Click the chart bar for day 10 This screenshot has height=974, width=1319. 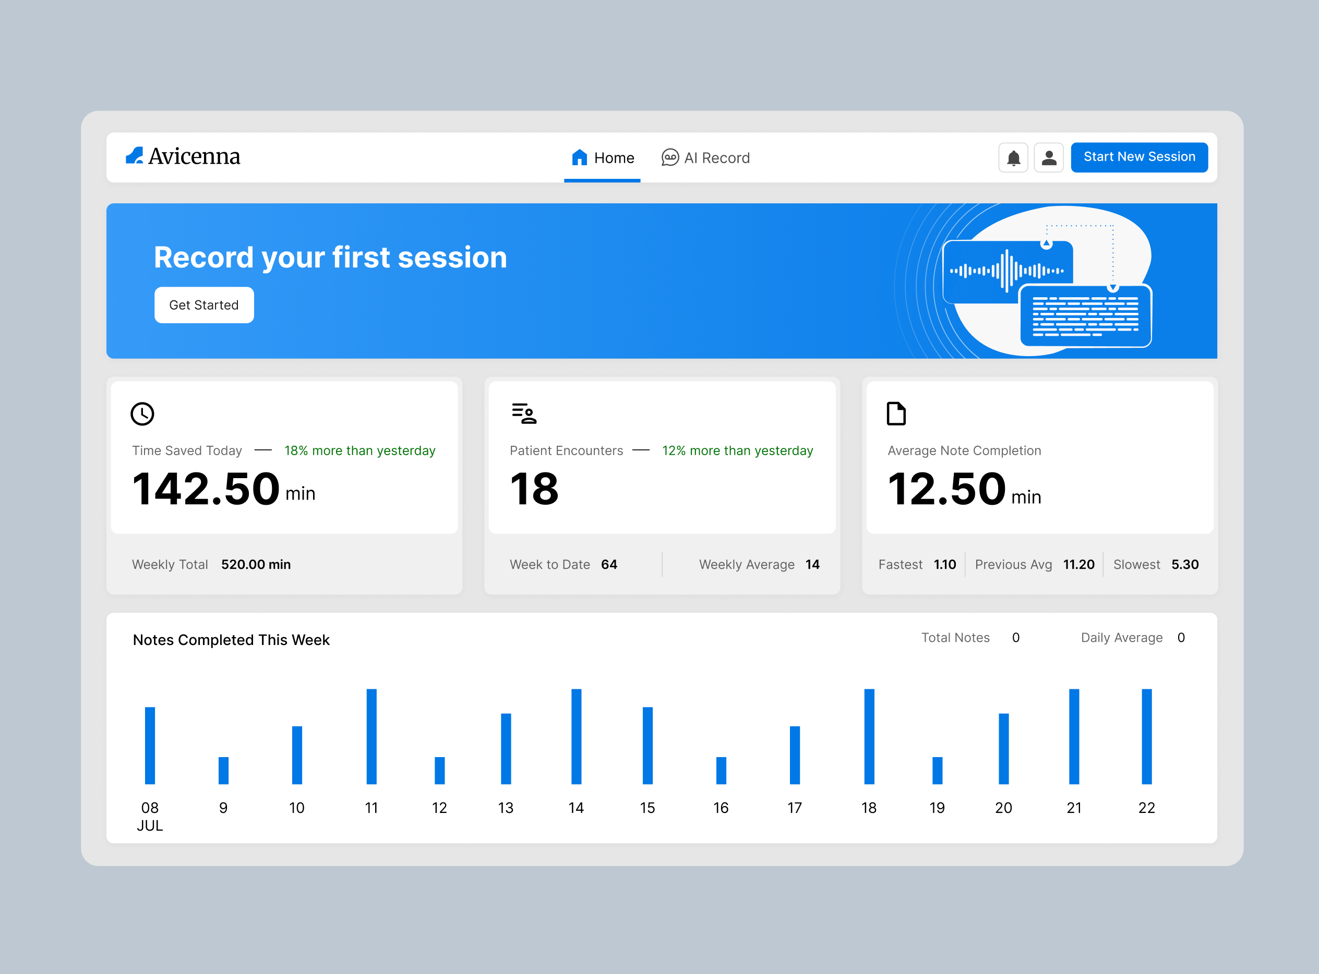point(297,754)
